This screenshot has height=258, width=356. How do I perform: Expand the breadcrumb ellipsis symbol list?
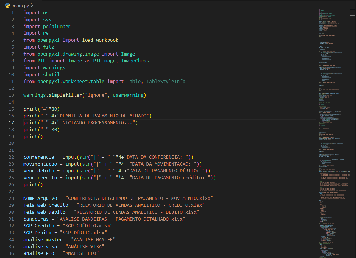pos(36,6)
